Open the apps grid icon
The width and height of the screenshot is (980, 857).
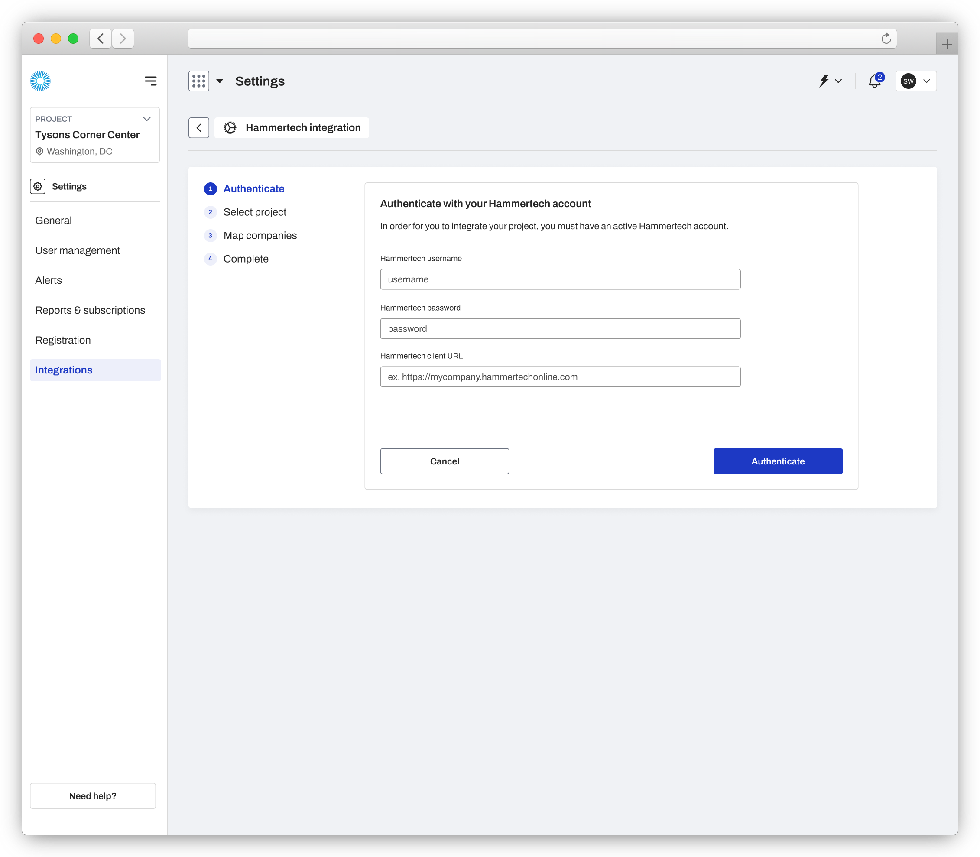[x=198, y=81]
